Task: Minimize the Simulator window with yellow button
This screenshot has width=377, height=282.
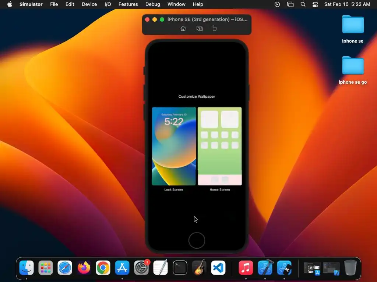Action: tap(155, 19)
